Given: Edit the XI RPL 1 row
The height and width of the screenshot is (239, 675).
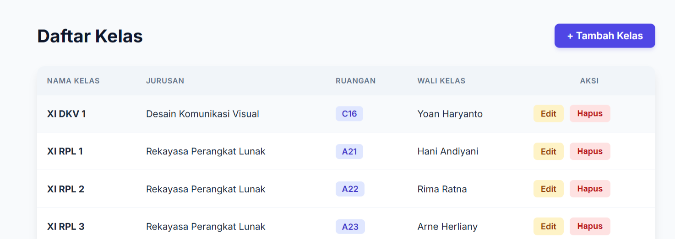Looking at the screenshot, I should pos(548,151).
